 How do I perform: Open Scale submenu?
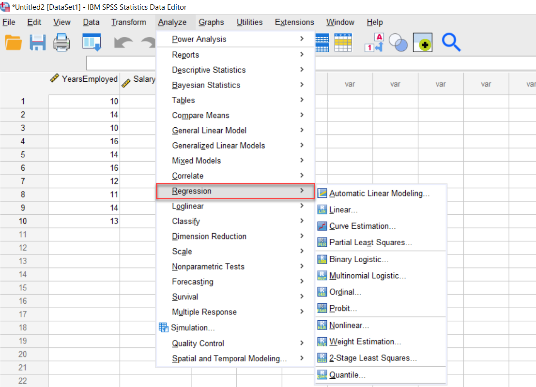(235, 252)
